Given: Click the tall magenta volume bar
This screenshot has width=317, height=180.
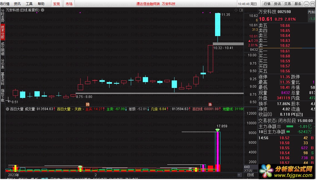Looking at the screenshot, I should [x=218, y=151].
